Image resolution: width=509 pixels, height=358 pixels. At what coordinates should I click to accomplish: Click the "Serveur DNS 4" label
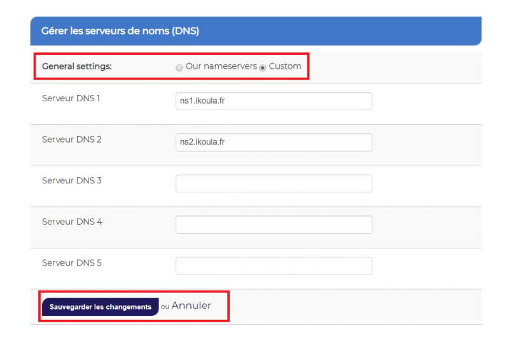click(x=72, y=222)
